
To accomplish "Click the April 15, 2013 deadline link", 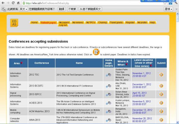I will (x=139, y=94).
